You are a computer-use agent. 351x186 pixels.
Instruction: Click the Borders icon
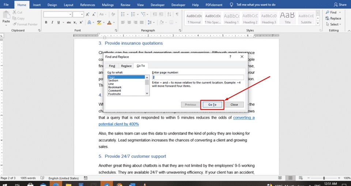click(x=171, y=22)
